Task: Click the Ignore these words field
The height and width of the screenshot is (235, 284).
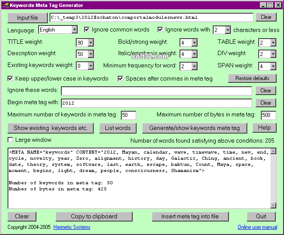Action: pos(157,91)
